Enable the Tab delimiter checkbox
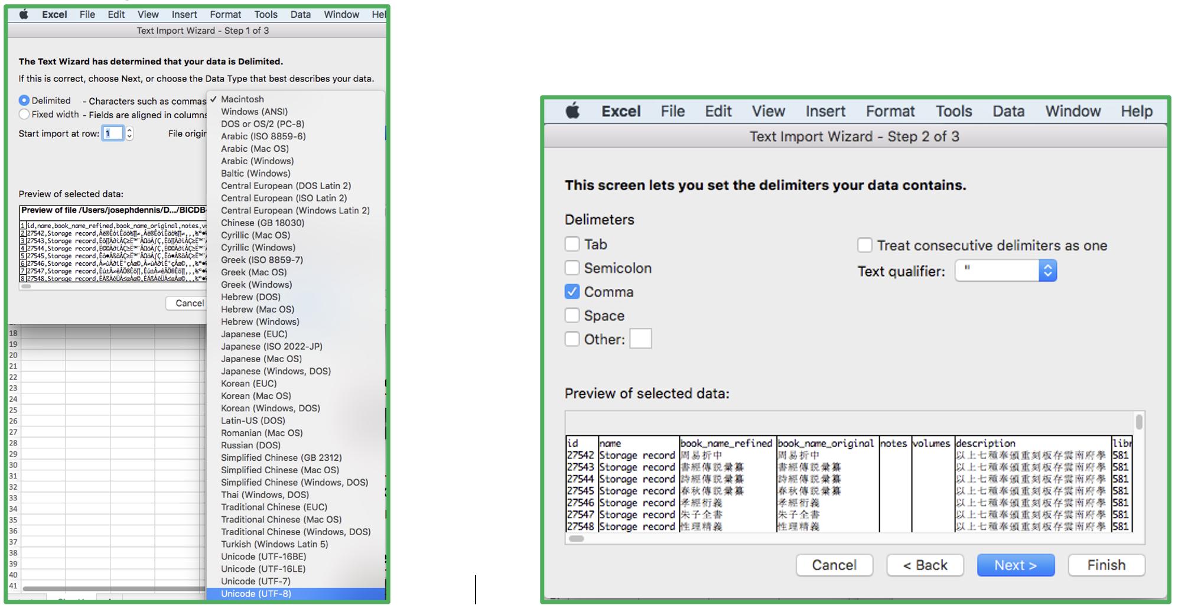The image size is (1178, 612). pos(572,245)
